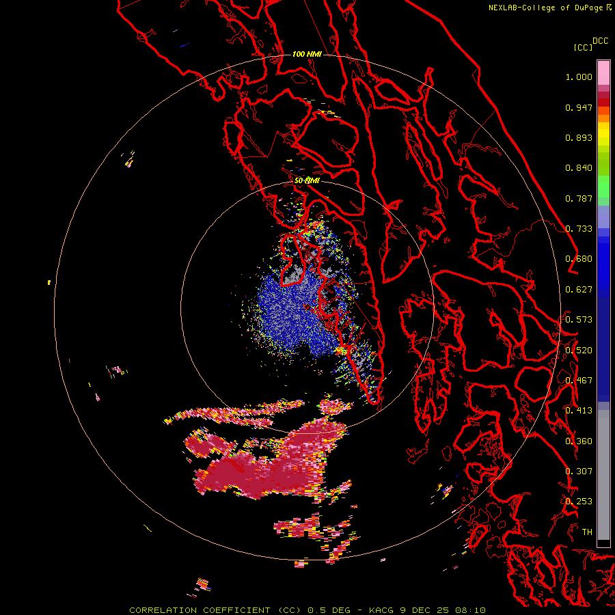
Task: Click the 08:10 timestamp text
Action: pyautogui.click(x=470, y=610)
